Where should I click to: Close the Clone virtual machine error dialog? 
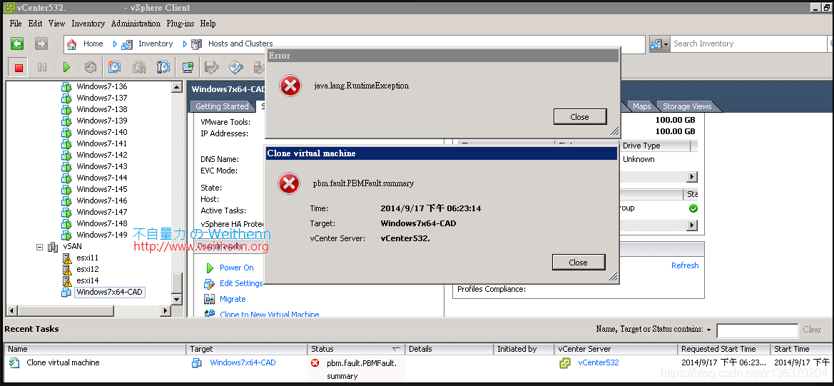[x=578, y=262]
